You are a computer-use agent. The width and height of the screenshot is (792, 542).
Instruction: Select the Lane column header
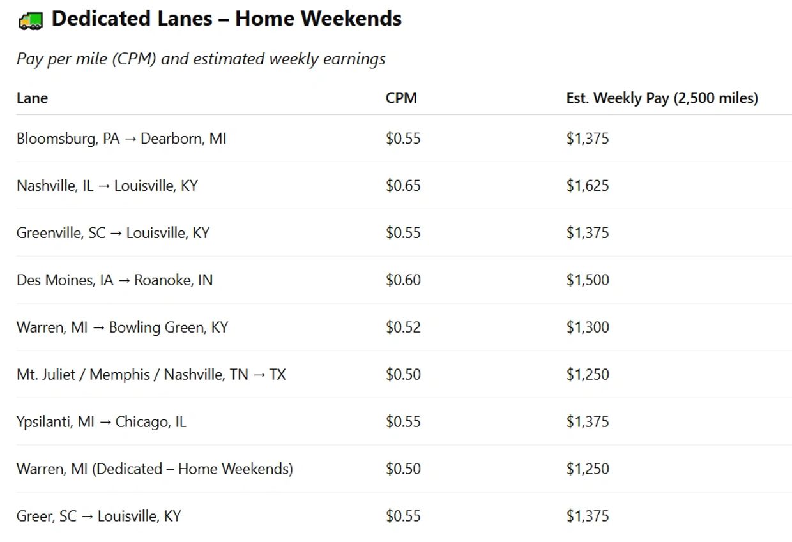pyautogui.click(x=32, y=98)
